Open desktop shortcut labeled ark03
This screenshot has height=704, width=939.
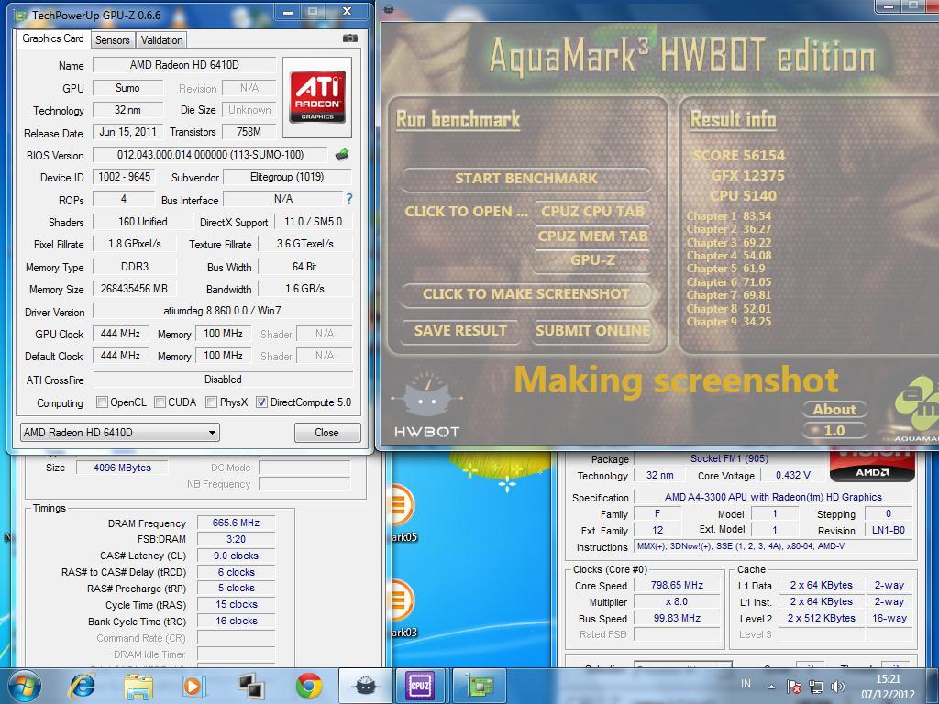[x=402, y=609]
